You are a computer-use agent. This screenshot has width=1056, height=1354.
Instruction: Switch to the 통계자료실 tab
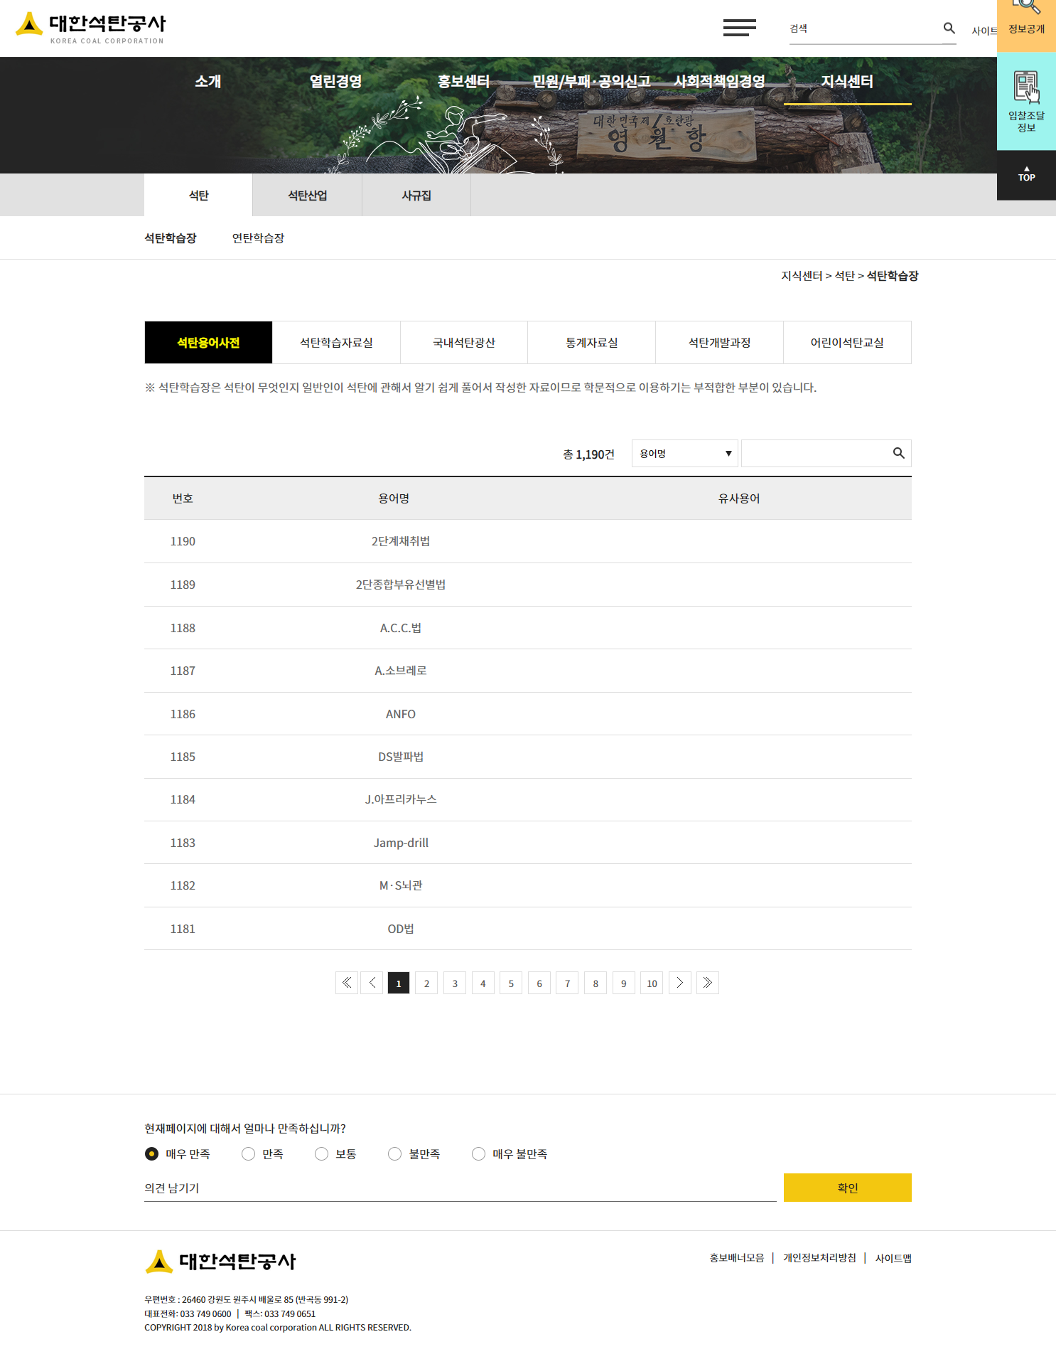[x=591, y=343]
